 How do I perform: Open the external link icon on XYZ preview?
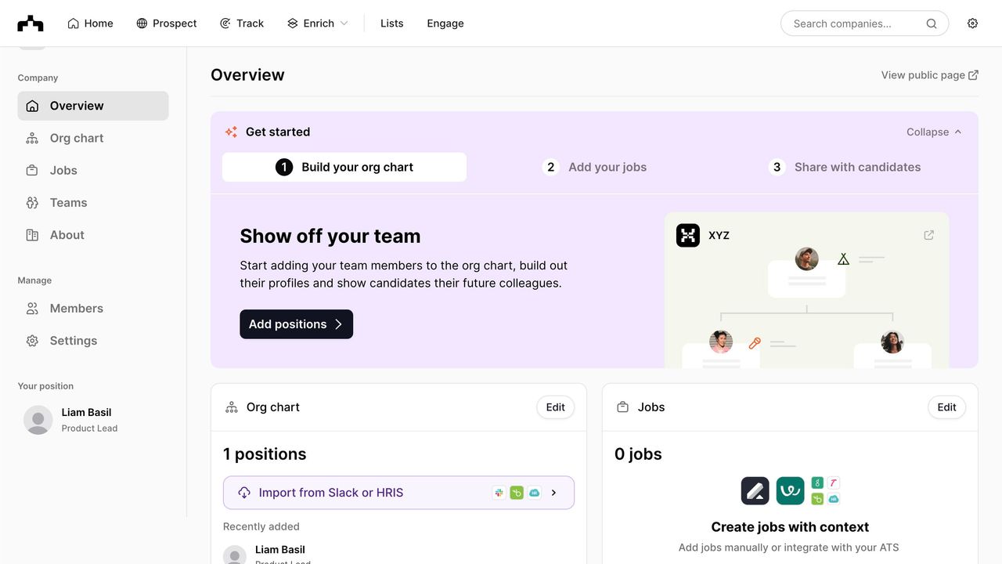[928, 235]
